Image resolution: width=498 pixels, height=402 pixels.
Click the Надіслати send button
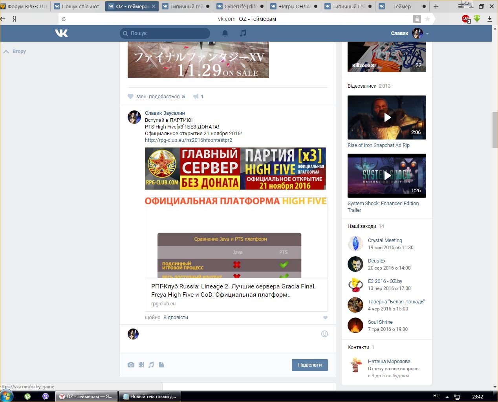(310, 365)
